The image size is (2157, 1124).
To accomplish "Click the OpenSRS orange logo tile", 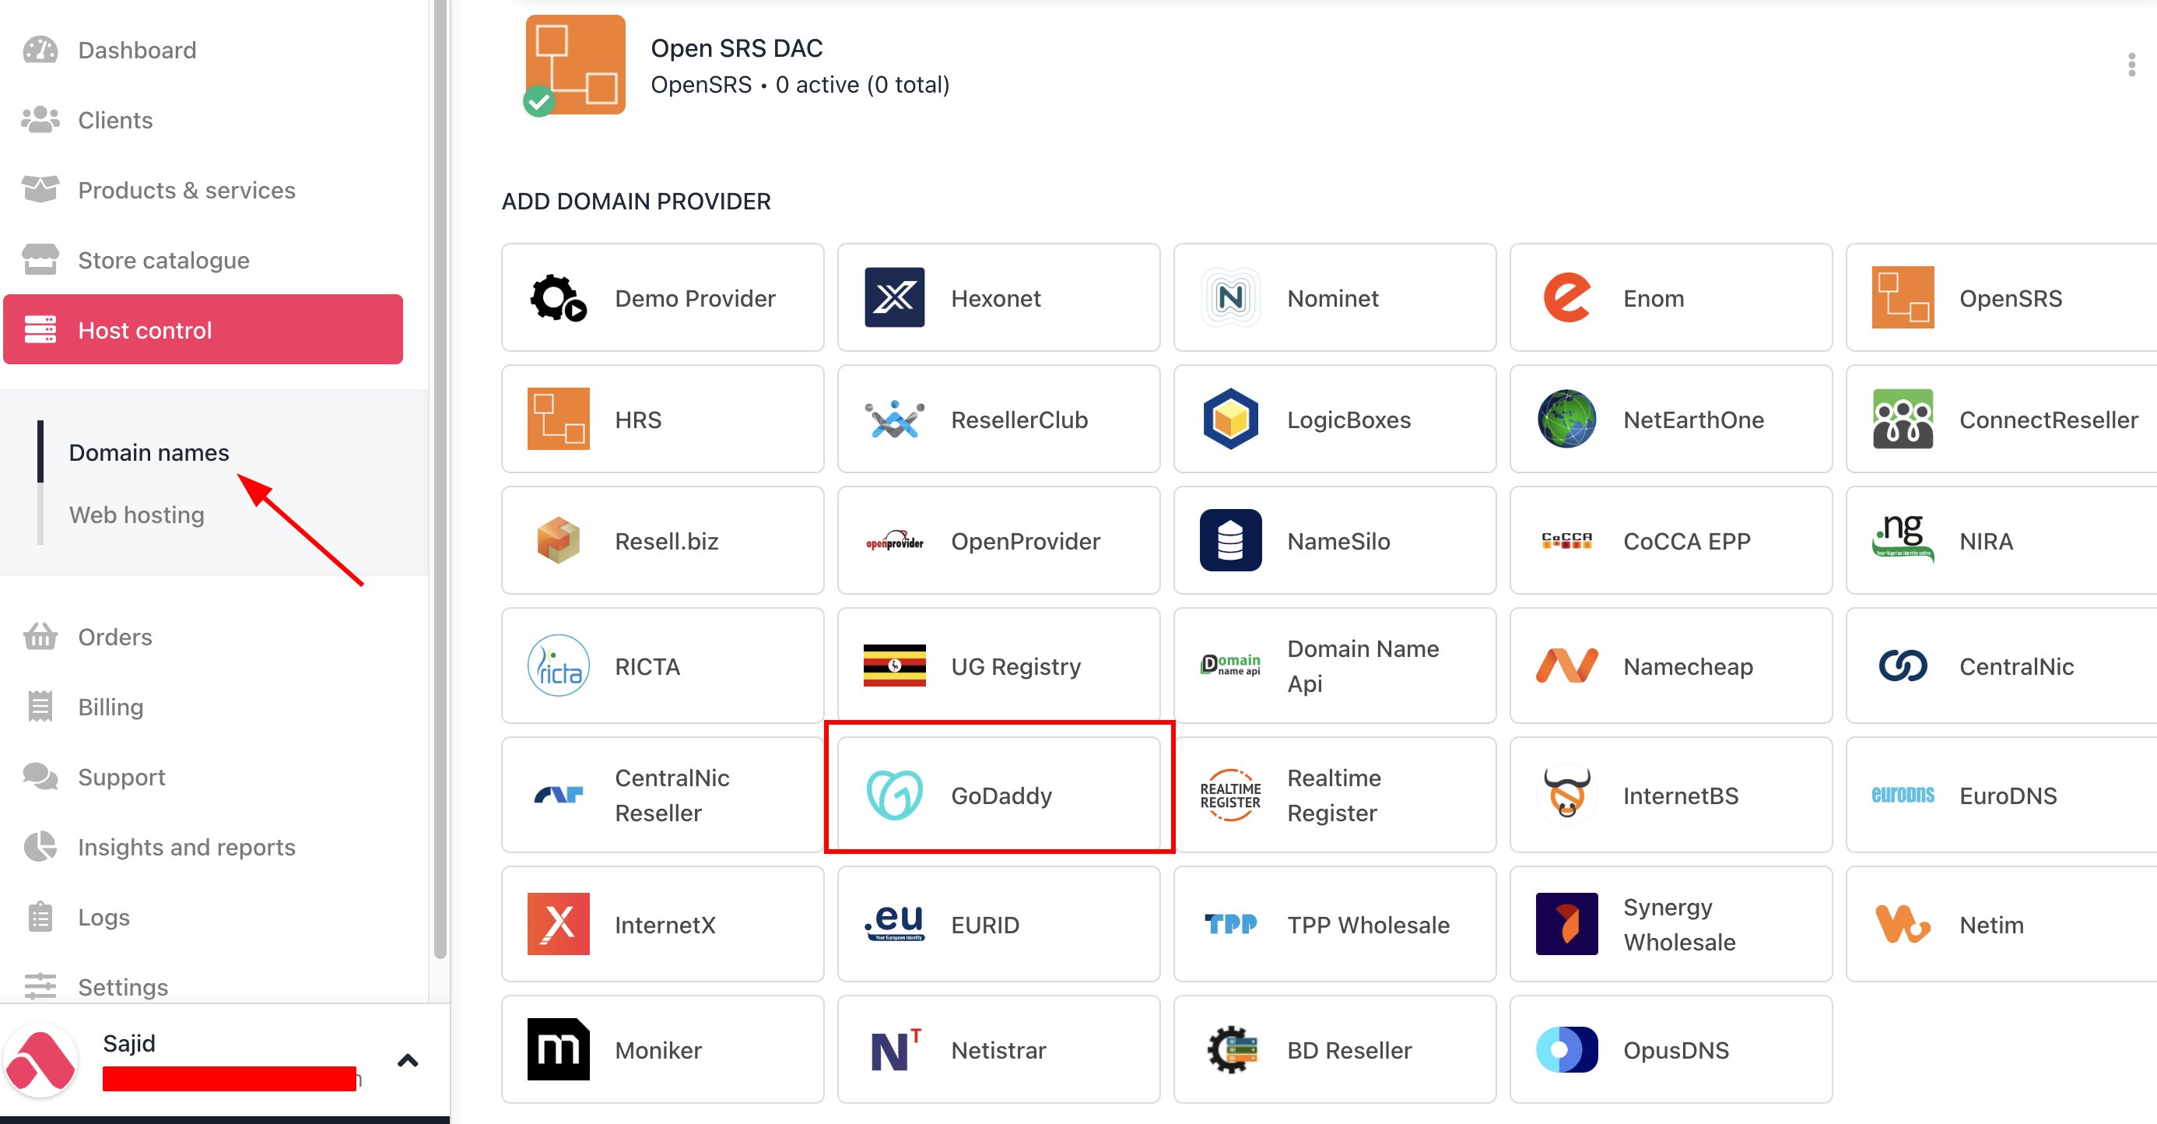I will [1903, 298].
